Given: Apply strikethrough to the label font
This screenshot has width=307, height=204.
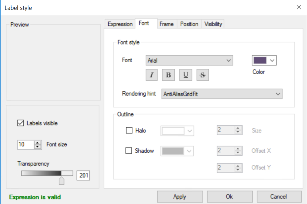Looking at the screenshot, I should [202, 75].
